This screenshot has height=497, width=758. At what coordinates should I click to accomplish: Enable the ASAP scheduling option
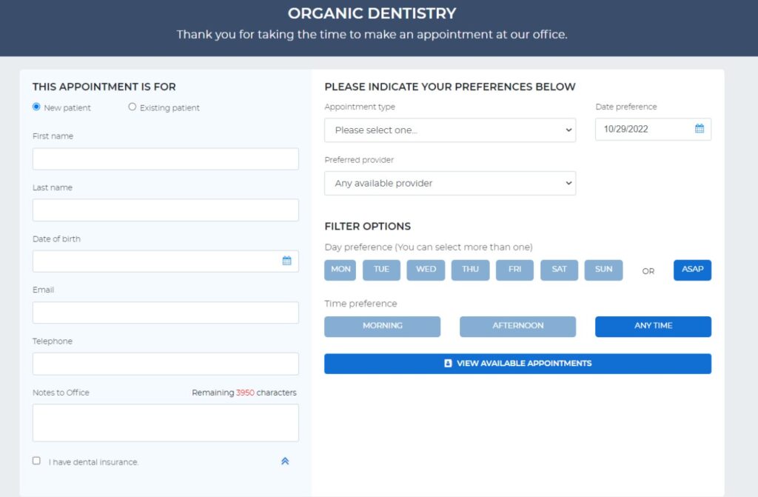tap(692, 270)
